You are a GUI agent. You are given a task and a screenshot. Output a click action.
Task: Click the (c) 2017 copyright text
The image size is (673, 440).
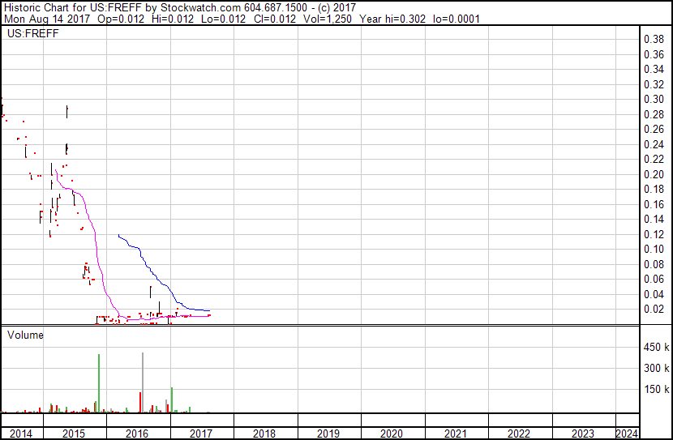click(x=337, y=8)
